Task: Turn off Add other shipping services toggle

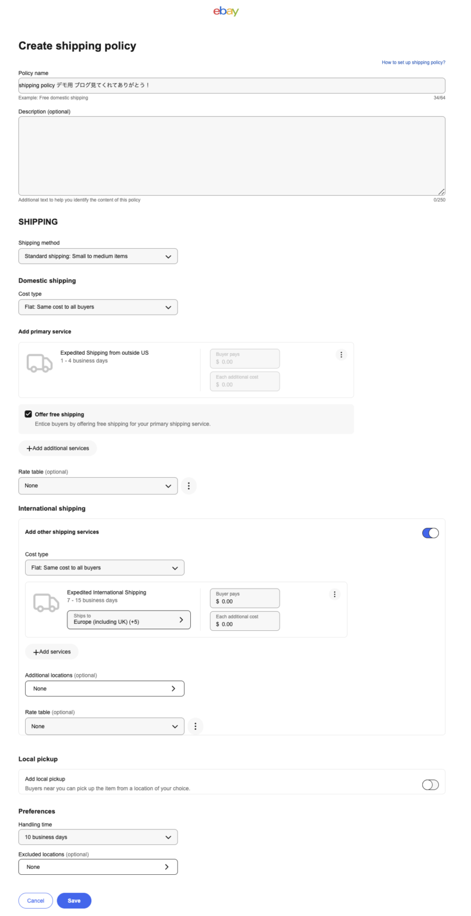Action: [430, 533]
